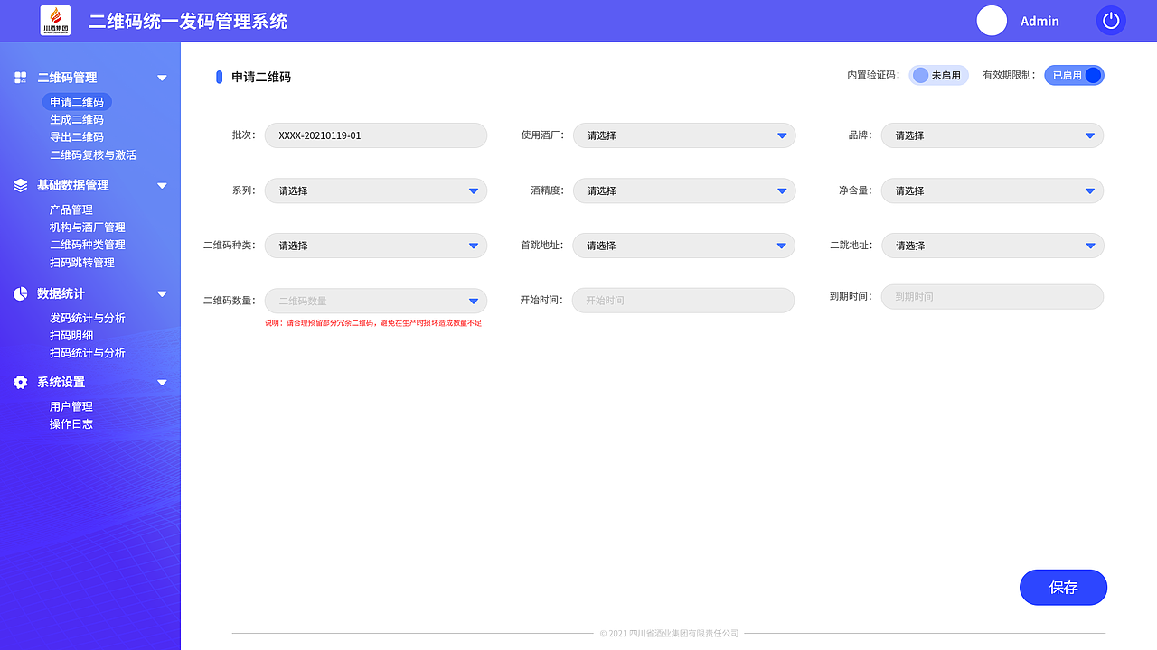
Task: Click the 保存 button
Action: pyautogui.click(x=1063, y=587)
